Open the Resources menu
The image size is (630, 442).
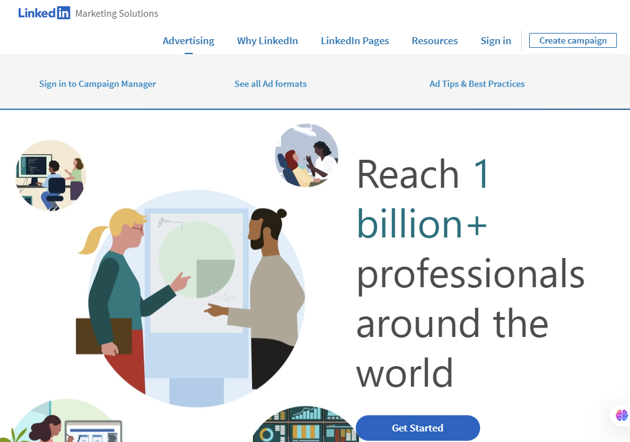435,40
